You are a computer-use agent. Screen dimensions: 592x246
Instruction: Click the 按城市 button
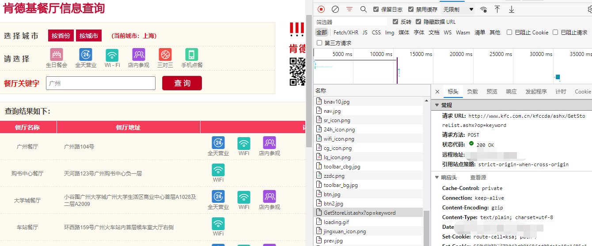[89, 36]
